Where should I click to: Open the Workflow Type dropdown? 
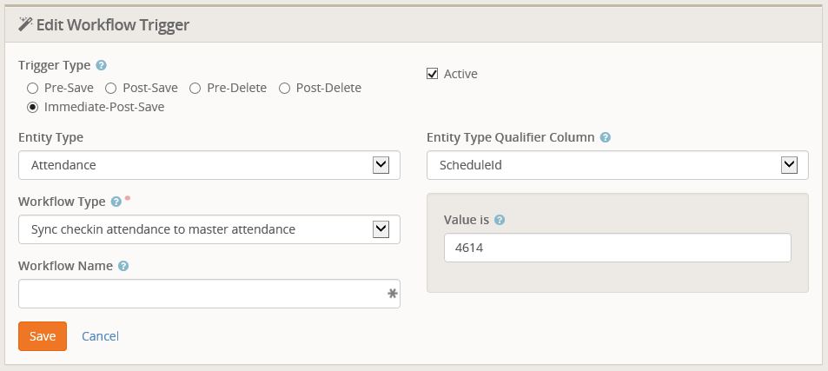pyautogui.click(x=209, y=229)
